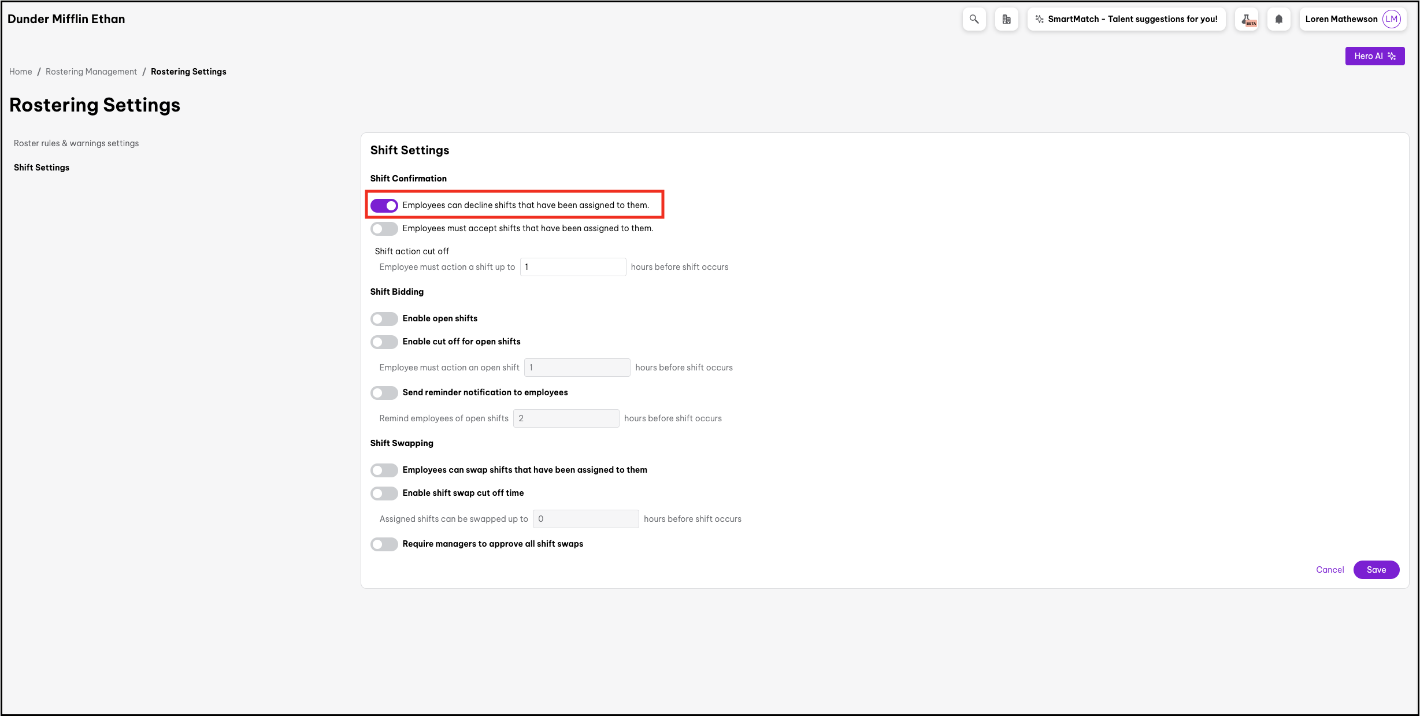Open the beta lab flask icon
This screenshot has height=716, width=1420.
(x=1246, y=19)
